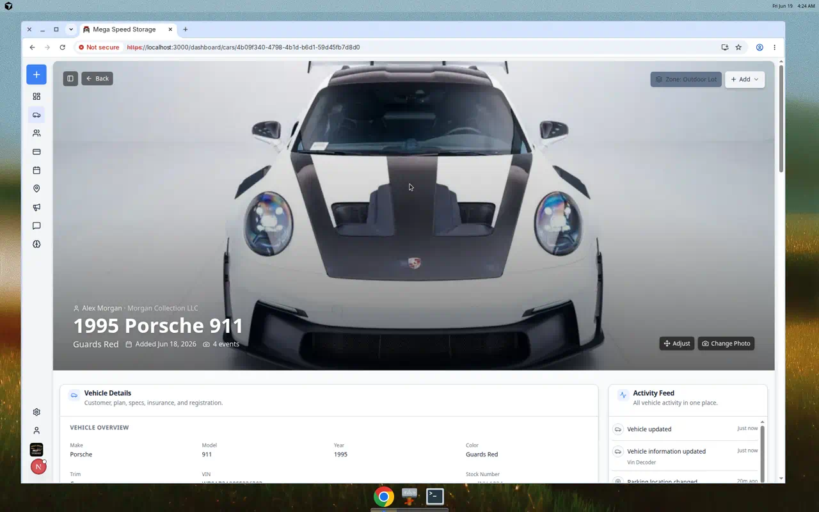
Task: Open the Add dropdown menu
Action: click(745, 79)
